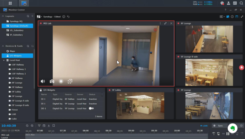The width and height of the screenshot is (245, 139).
Task: Click the red alert bell icon
Action: [242, 67]
